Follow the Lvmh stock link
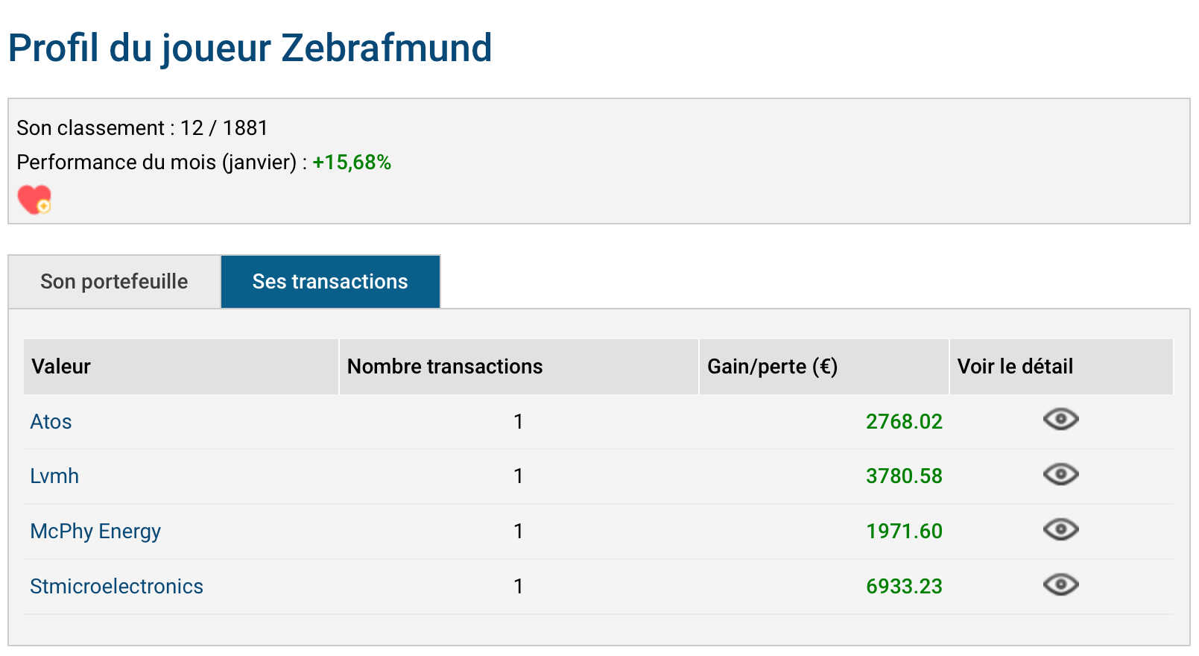Viewport: 1199px width, 656px height. click(54, 476)
